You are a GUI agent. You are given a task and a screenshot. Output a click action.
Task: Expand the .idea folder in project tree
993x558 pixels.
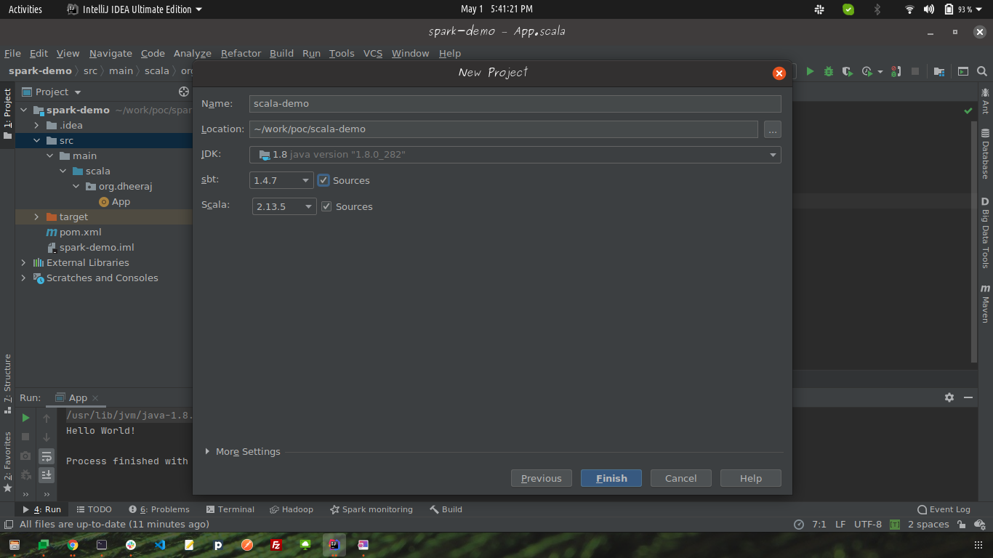pos(36,126)
